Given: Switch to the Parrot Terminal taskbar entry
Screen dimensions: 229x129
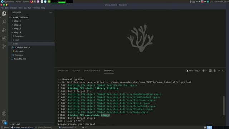Looking at the screenshot, I should pos(44,128).
